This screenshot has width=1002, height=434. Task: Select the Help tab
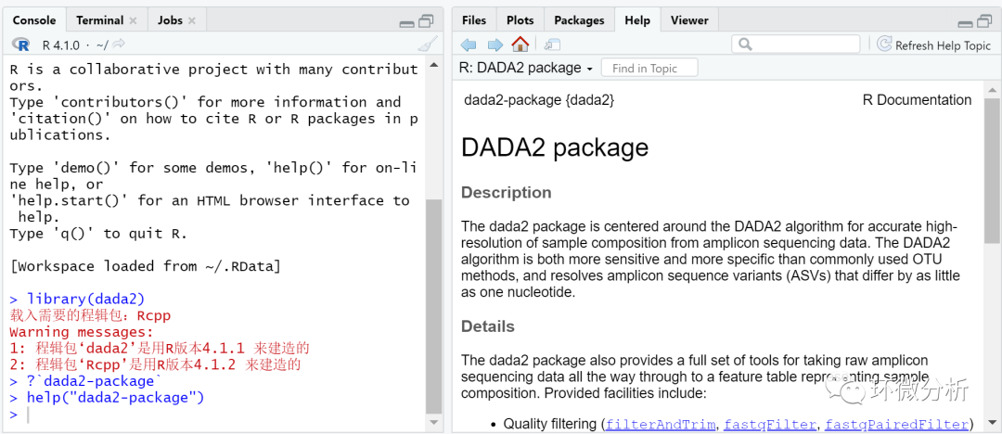click(x=637, y=19)
